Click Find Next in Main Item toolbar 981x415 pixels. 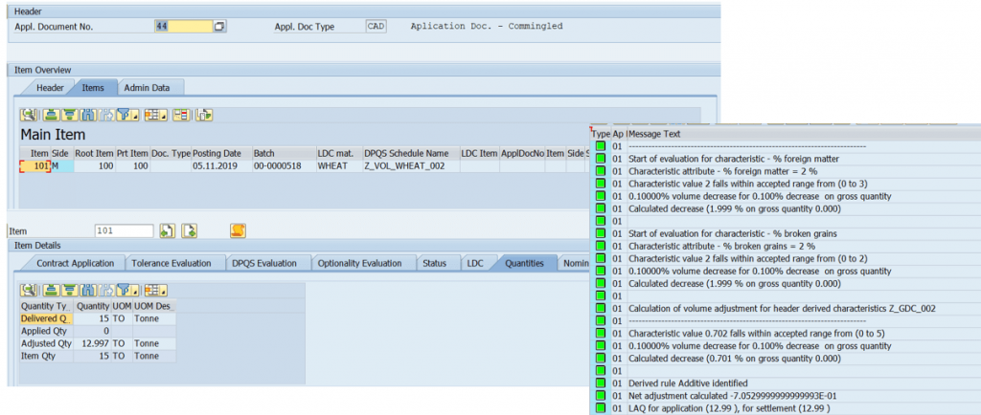[106, 115]
